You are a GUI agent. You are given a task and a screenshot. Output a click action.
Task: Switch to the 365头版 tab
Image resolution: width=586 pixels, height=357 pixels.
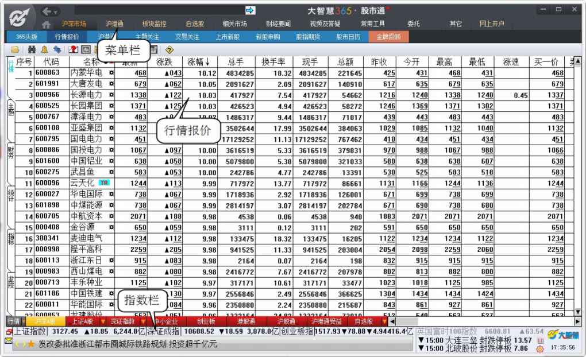click(26, 37)
